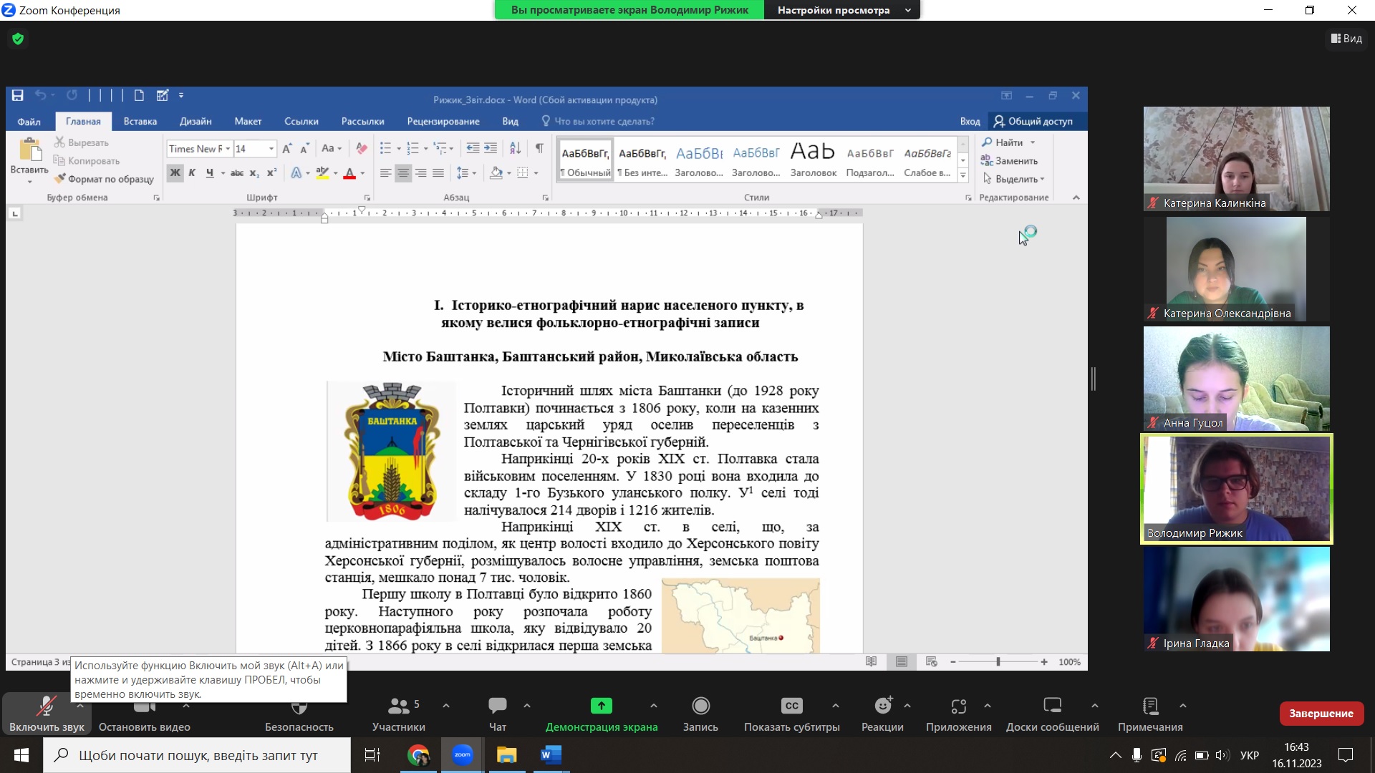Toggle the Примечания notes button
This screenshot has width=1375, height=773.
[x=1150, y=706]
